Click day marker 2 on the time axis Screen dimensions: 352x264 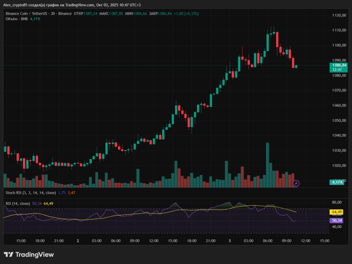click(x=78, y=241)
